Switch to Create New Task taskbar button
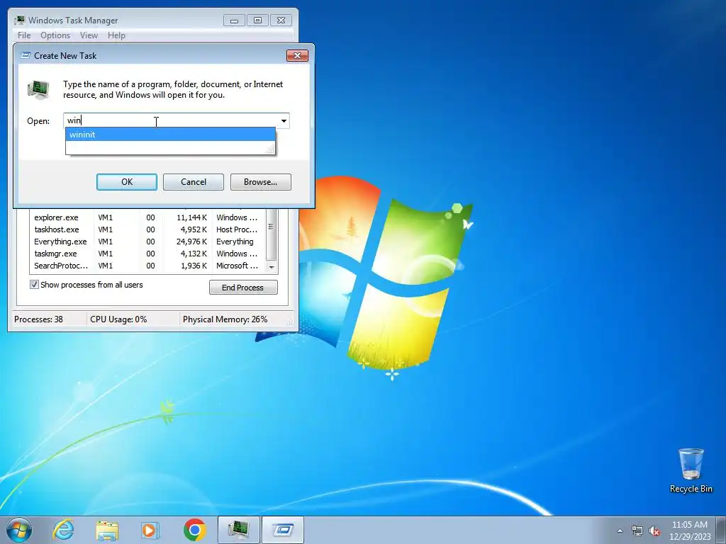The width and height of the screenshot is (726, 544). point(283,530)
